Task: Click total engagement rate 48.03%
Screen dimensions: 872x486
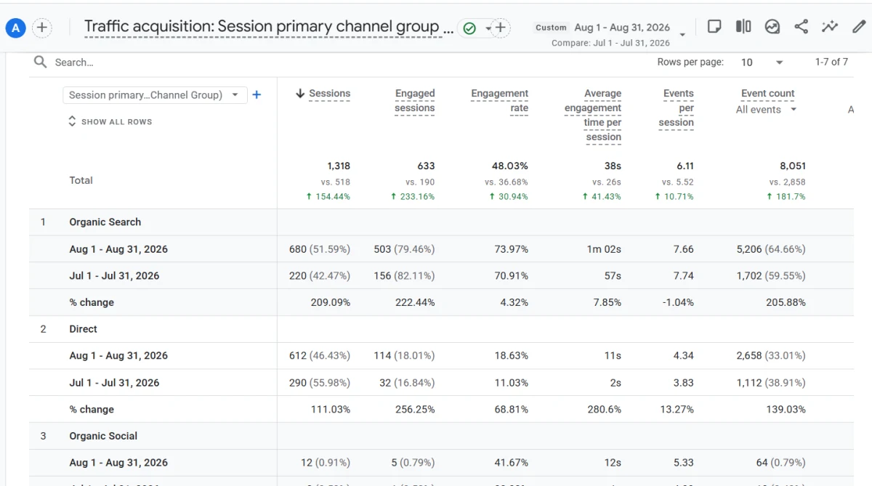Action: coord(509,166)
